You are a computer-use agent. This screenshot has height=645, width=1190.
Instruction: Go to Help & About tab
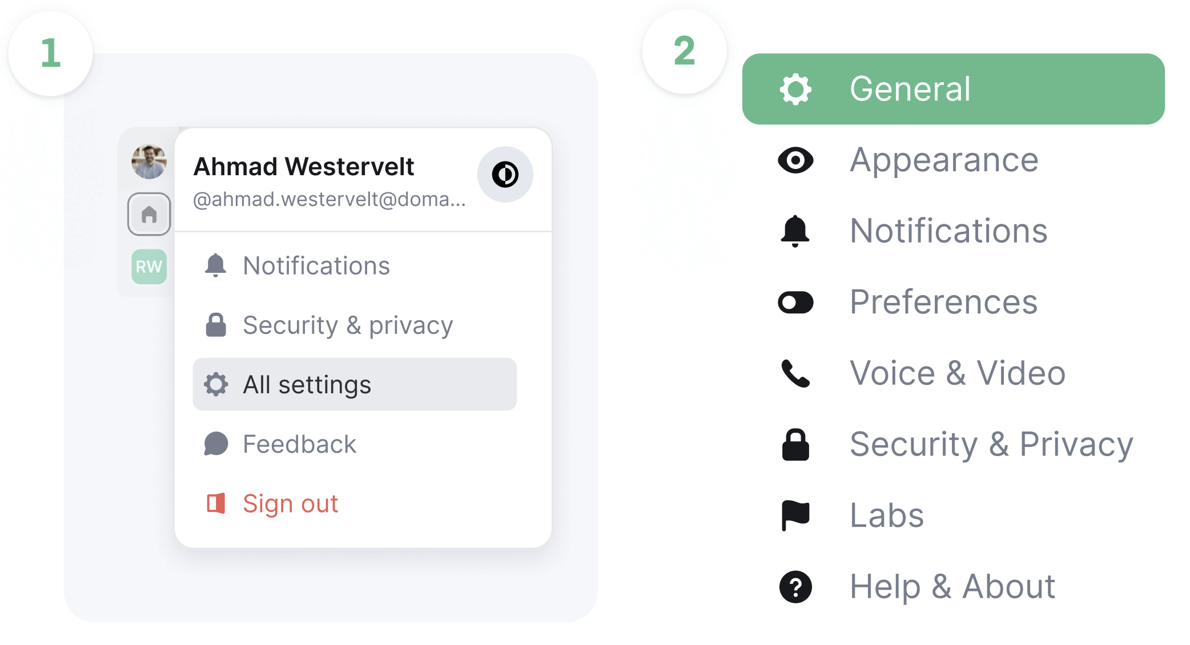tap(953, 587)
